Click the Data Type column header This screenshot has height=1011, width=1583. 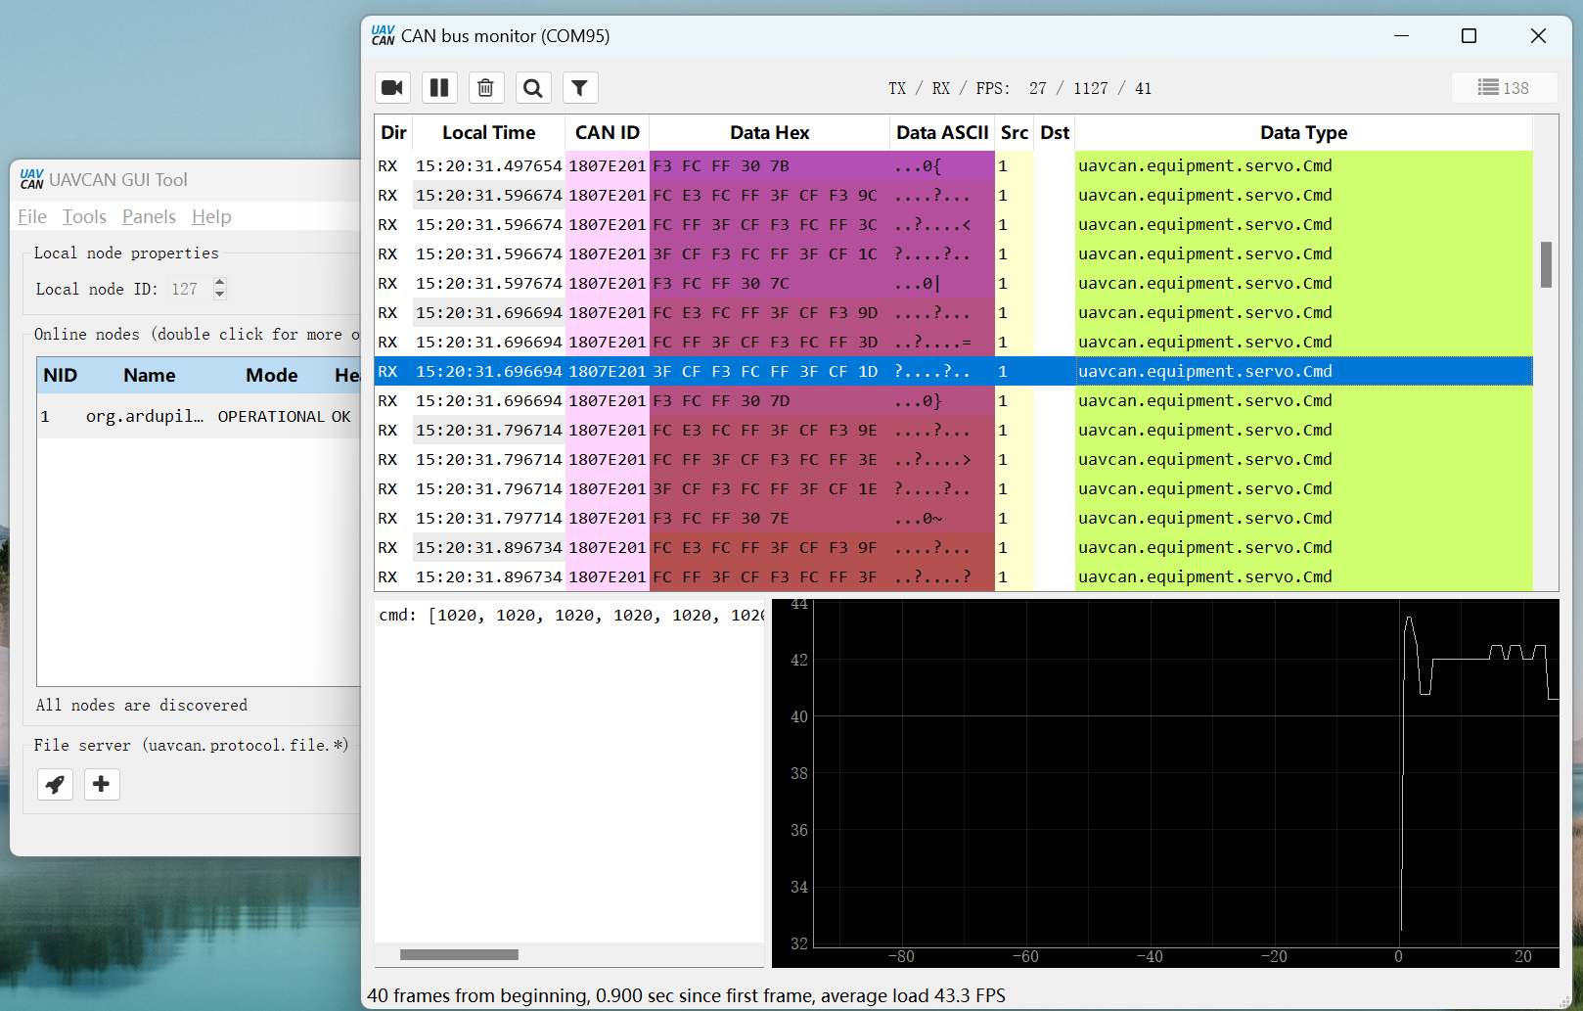(1302, 133)
